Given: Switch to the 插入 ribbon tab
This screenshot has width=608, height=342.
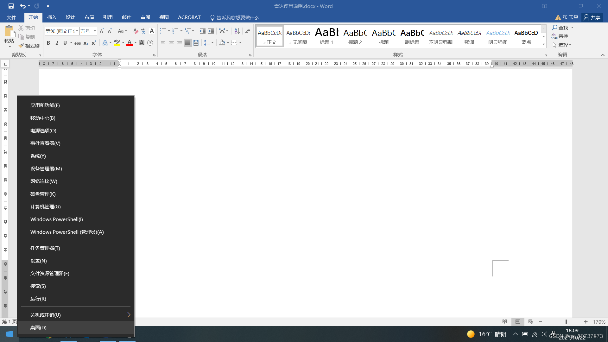Looking at the screenshot, I should [52, 17].
